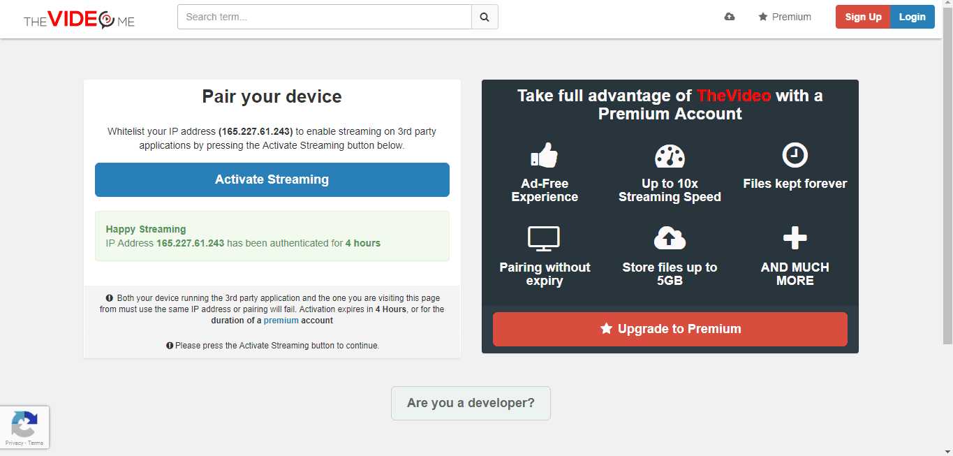Click the info icon before 'Please press'

(170, 345)
